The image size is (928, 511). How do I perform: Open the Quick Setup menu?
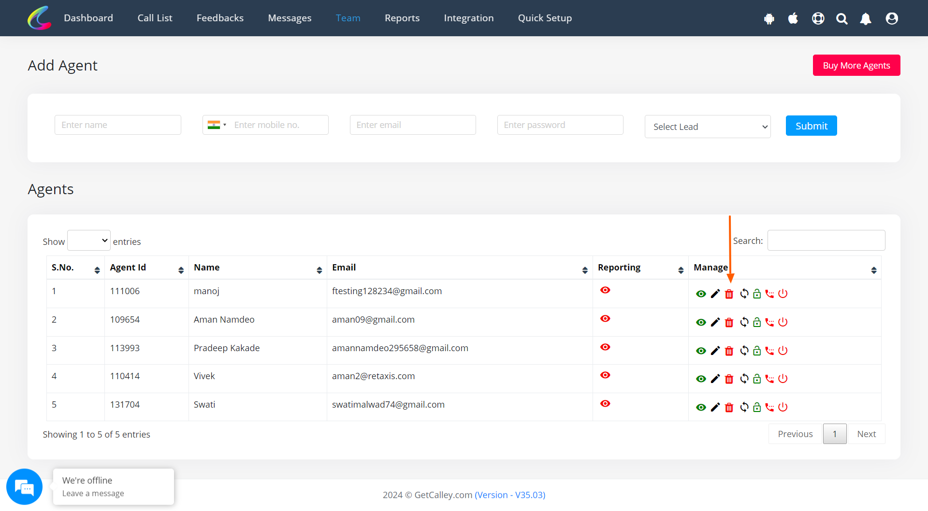(545, 18)
